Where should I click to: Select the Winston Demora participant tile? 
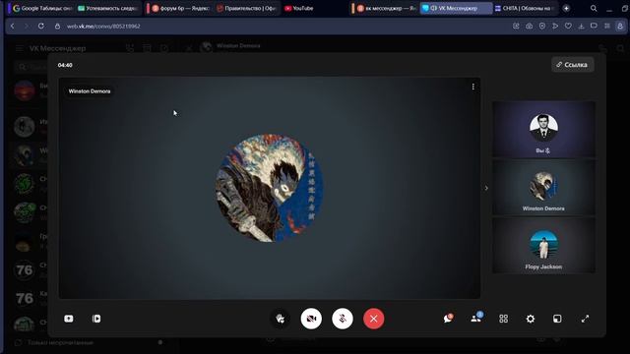(543, 187)
